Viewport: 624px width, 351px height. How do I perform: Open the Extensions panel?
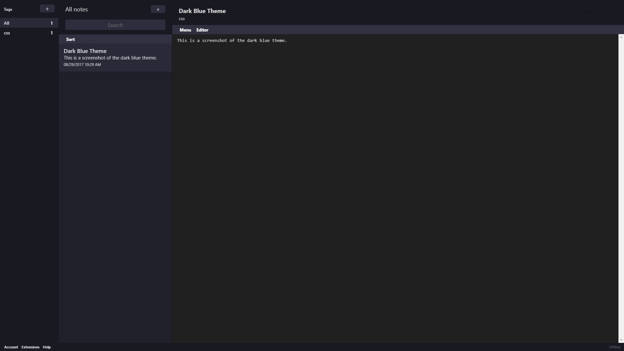coord(31,347)
